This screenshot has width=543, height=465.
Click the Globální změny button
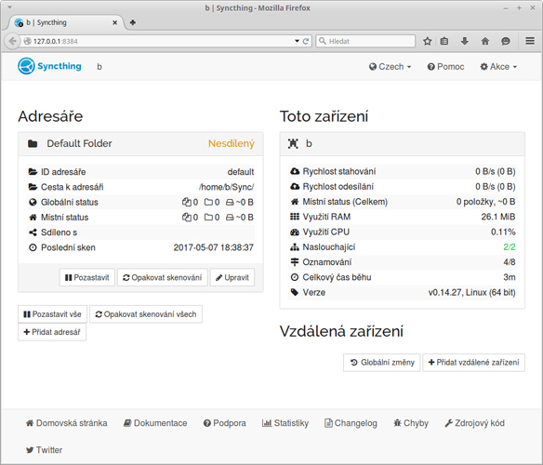coord(382,363)
